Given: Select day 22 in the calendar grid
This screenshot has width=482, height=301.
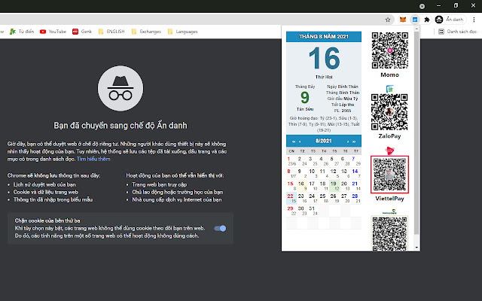Looking at the screenshot, I should pos(291,198).
